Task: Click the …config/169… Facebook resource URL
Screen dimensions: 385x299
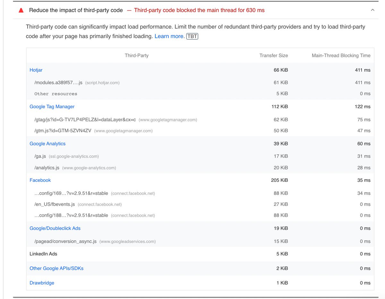Action: coord(71,193)
